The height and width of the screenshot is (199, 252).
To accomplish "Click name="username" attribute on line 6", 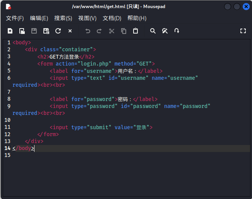I will [x=175, y=78].
